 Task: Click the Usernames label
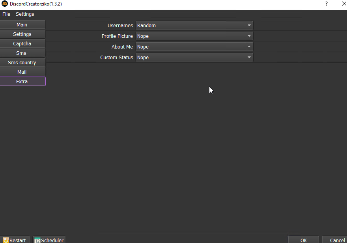[x=120, y=26]
